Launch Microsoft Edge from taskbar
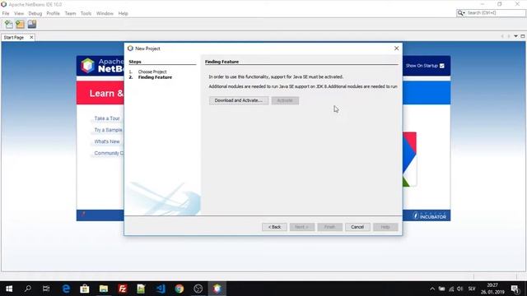This screenshot has width=527, height=296. pos(66,289)
